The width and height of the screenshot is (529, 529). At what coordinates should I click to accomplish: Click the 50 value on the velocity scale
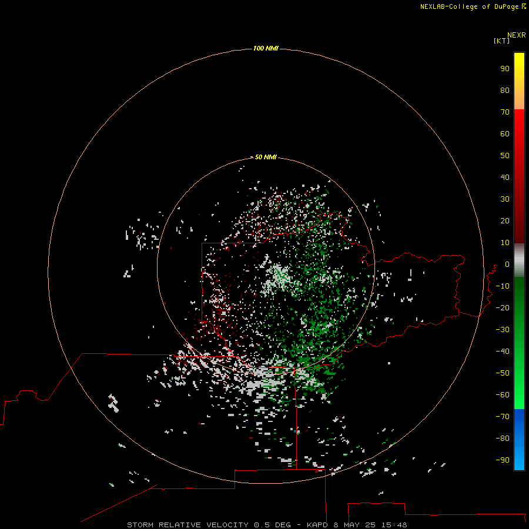click(x=505, y=156)
